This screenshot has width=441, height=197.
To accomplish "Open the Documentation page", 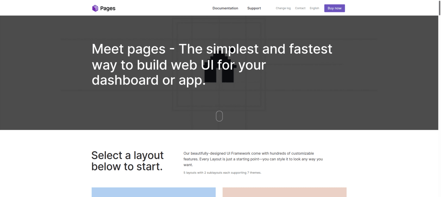I will pos(225,8).
